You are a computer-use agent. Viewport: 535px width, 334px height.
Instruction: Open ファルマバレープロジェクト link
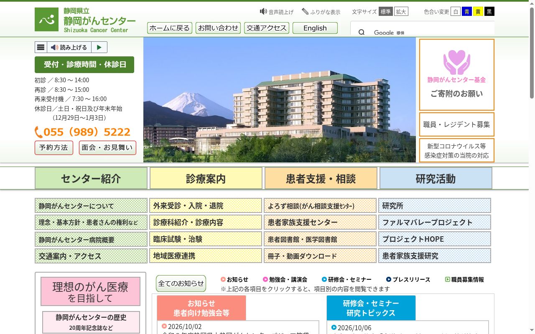pyautogui.click(x=435, y=222)
